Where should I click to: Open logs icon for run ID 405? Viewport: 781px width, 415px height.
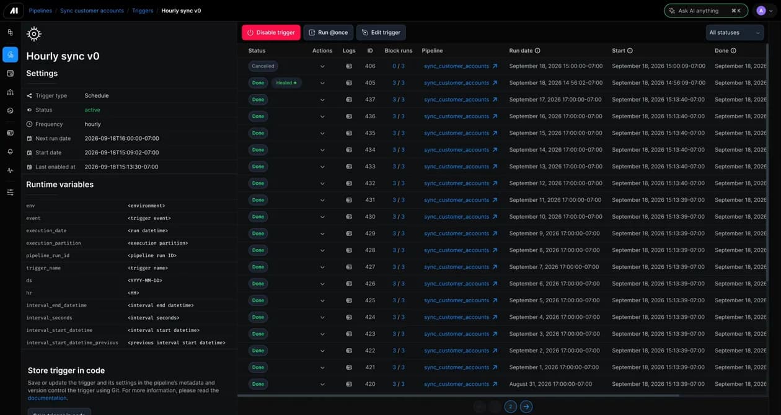pos(349,83)
